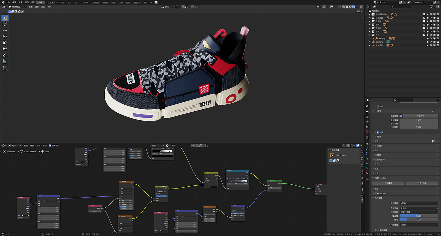
Task: Select the Transform tool
Action: [x=5, y=49]
